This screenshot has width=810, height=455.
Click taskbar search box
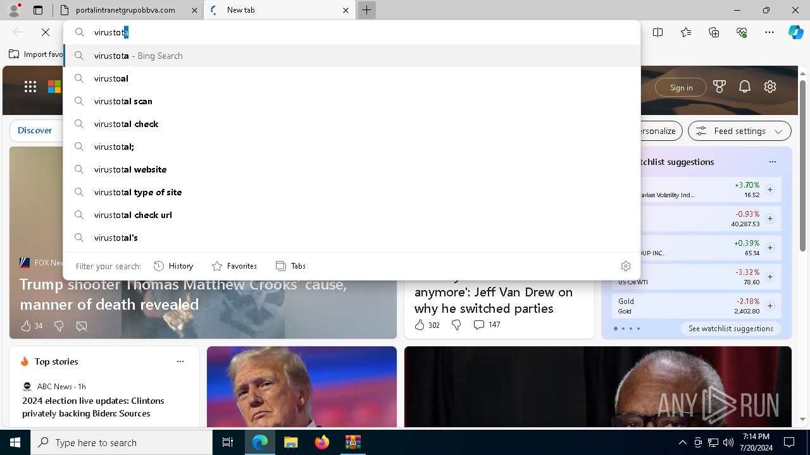pos(121,442)
